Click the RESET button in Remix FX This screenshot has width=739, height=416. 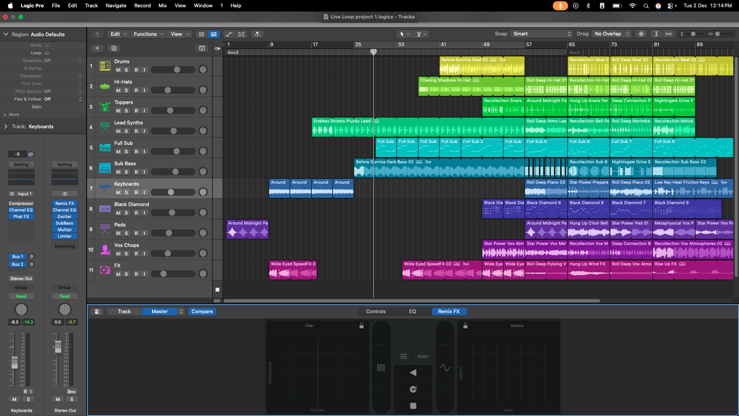pyautogui.click(x=423, y=356)
